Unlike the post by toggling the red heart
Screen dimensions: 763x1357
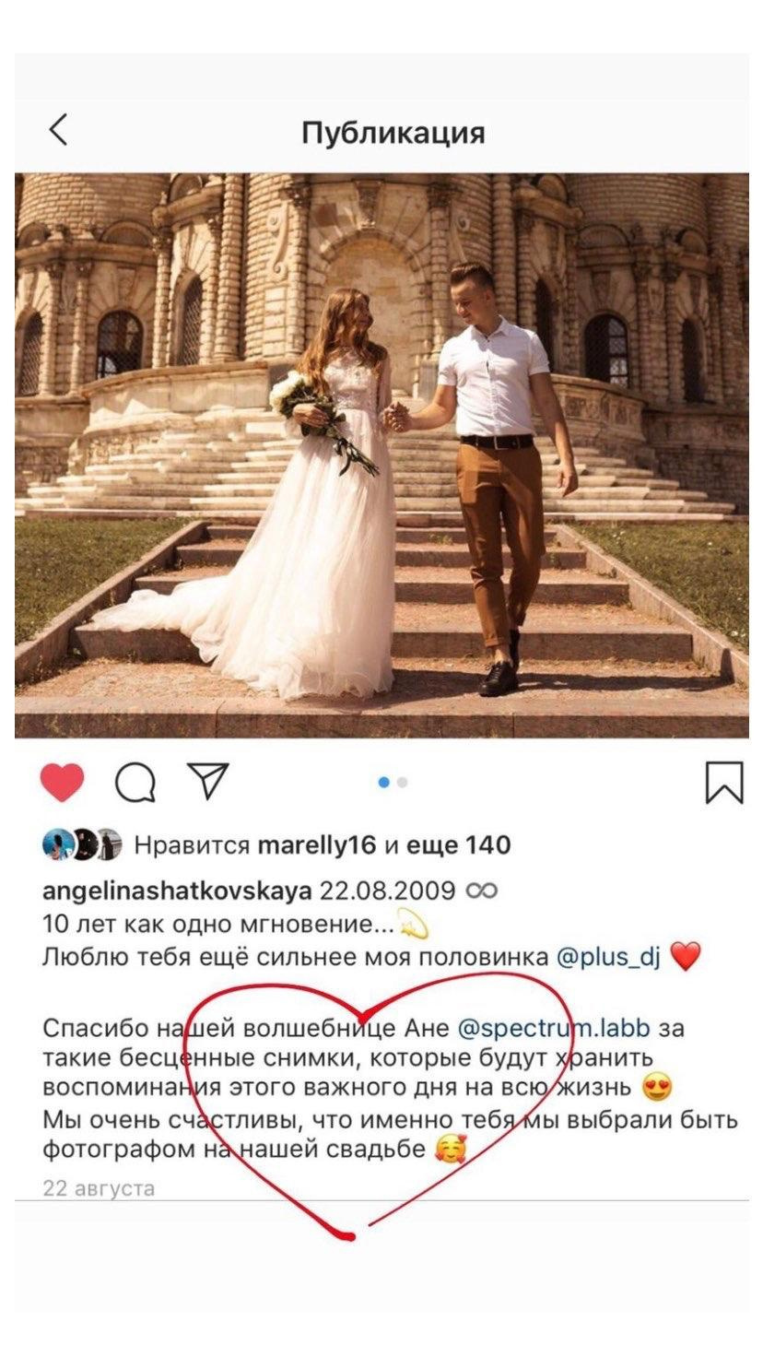59,781
